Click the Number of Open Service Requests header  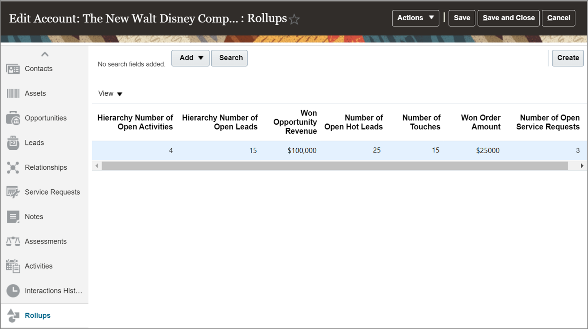(548, 122)
